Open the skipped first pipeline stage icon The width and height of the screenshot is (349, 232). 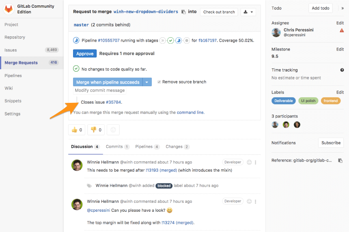[163, 40]
